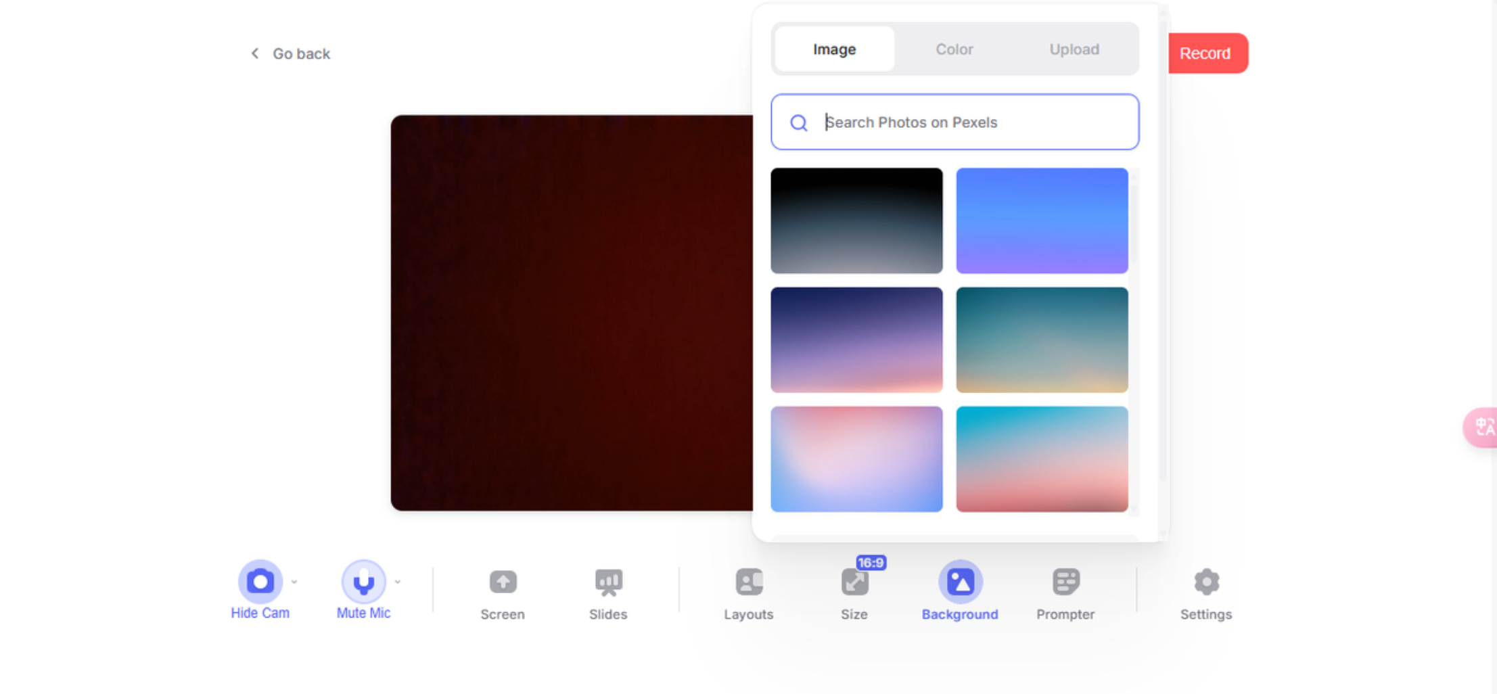Open the Prompter tool
The image size is (1497, 694).
pyautogui.click(x=1065, y=582)
